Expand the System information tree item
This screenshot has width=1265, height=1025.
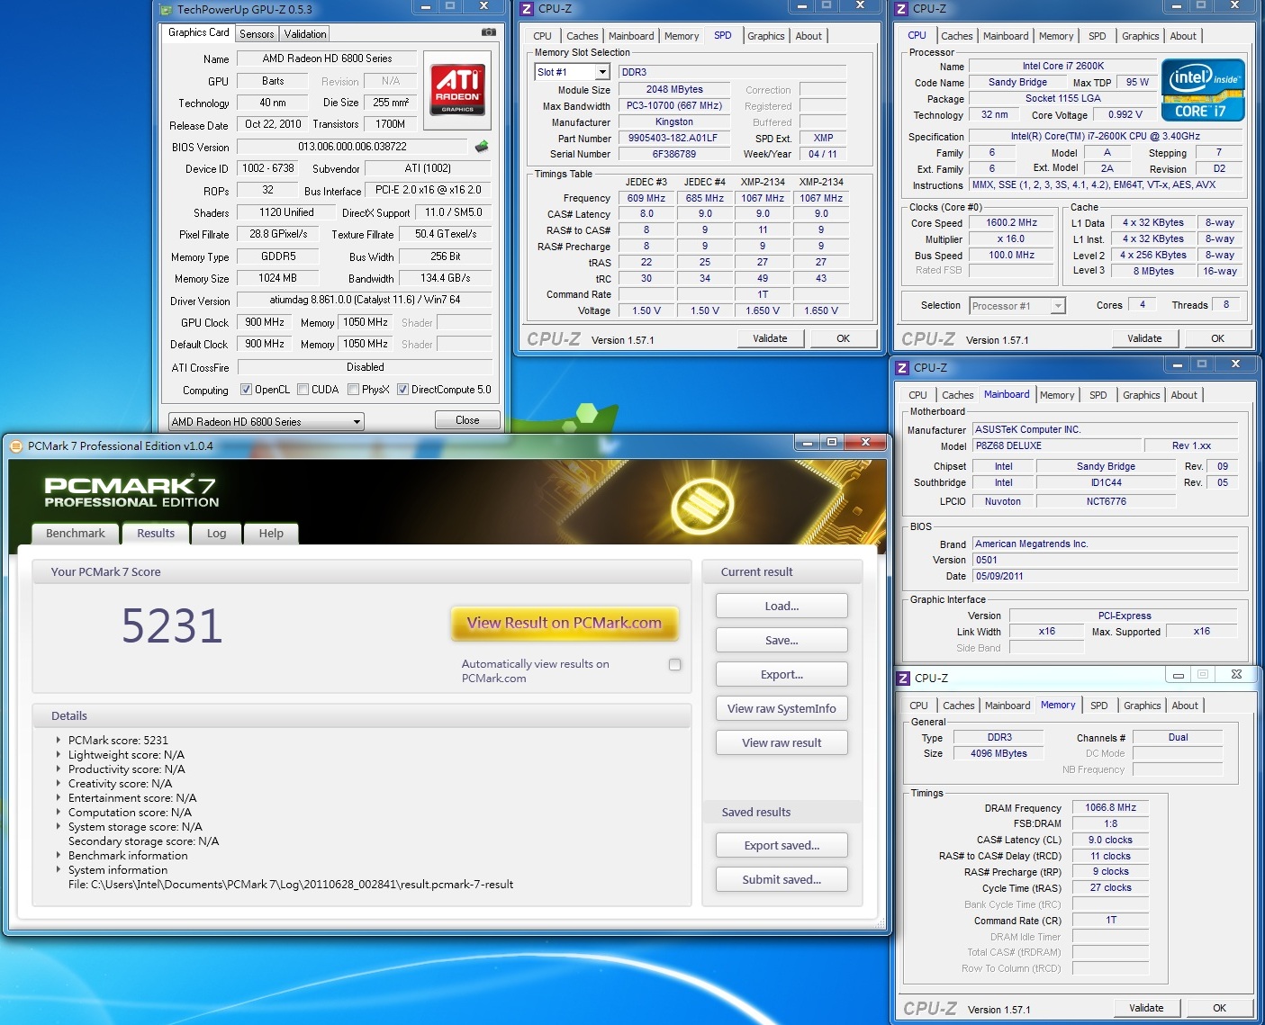59,870
